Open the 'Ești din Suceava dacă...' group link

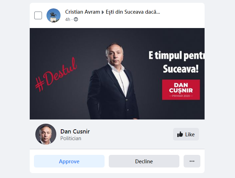133,12
